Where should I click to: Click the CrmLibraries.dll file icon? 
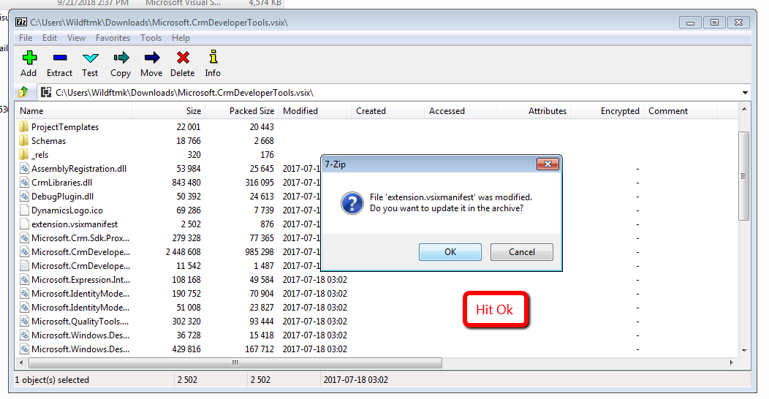pyautogui.click(x=24, y=183)
